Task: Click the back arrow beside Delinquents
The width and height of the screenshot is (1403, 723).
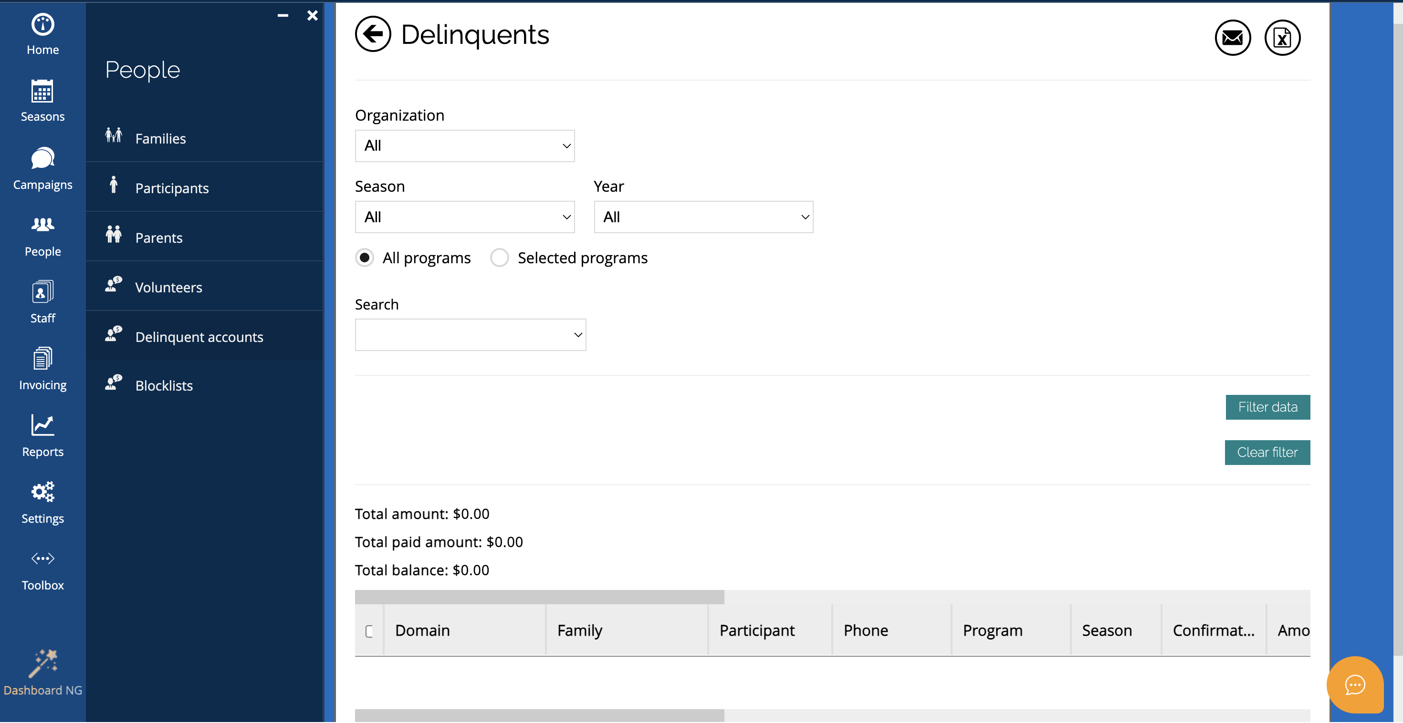Action: point(373,34)
